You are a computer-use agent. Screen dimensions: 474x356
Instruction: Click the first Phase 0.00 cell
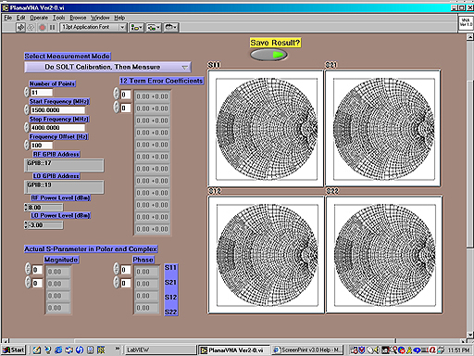click(x=147, y=272)
